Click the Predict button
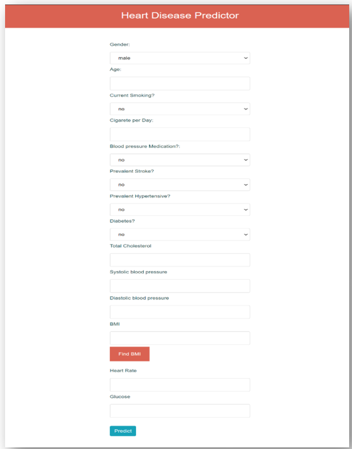 (x=123, y=431)
